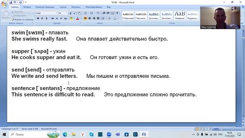
Task: Apply numbered list
Action: click(x=92, y=13)
